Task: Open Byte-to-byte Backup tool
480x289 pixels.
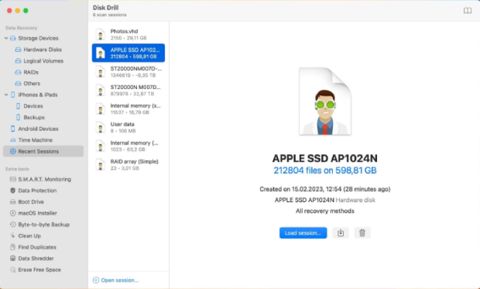Action: click(x=43, y=225)
